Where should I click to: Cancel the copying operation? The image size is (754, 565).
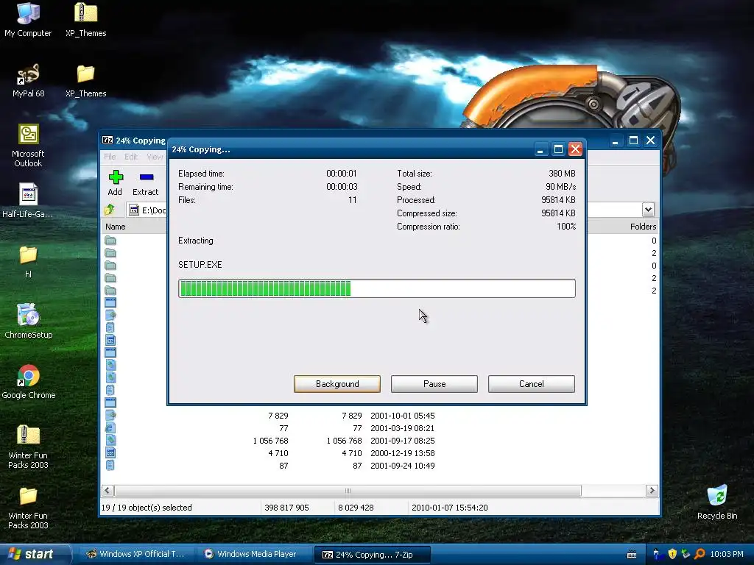(532, 384)
